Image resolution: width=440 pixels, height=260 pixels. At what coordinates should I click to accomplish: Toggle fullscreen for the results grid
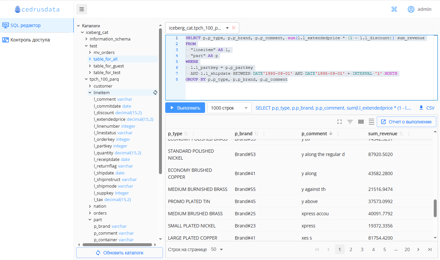(x=340, y=122)
